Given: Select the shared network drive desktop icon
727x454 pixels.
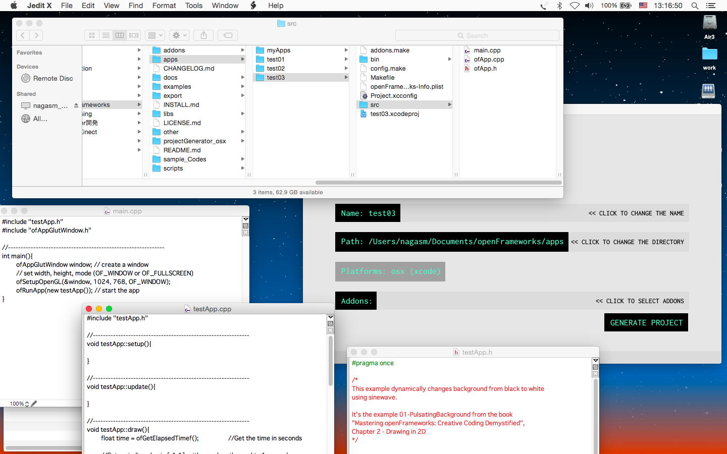Looking at the screenshot, I should point(708,91).
